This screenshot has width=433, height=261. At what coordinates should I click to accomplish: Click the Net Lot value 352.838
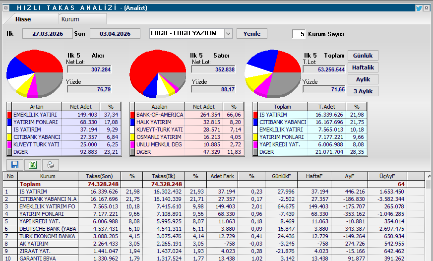pyautogui.click(x=213, y=69)
